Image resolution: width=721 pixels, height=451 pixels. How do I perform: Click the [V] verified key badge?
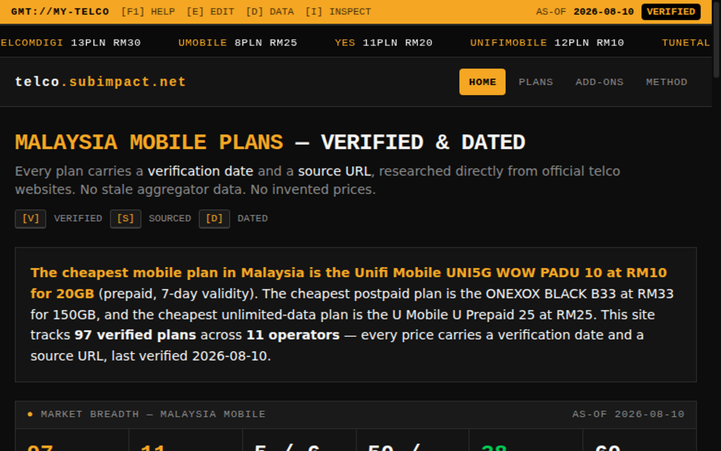click(x=31, y=218)
